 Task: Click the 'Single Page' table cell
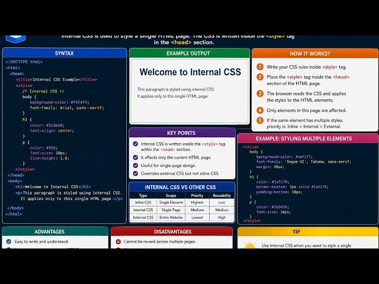pyautogui.click(x=171, y=210)
